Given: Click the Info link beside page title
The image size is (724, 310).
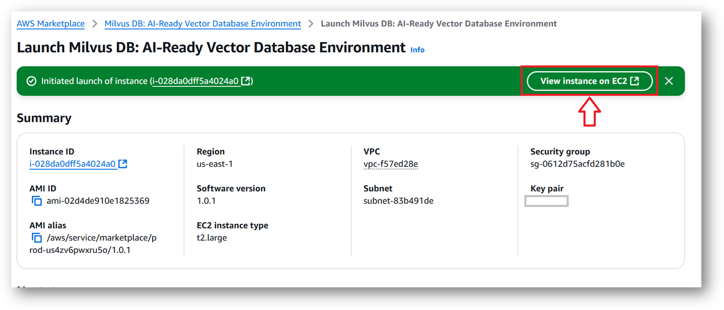Looking at the screenshot, I should [417, 50].
